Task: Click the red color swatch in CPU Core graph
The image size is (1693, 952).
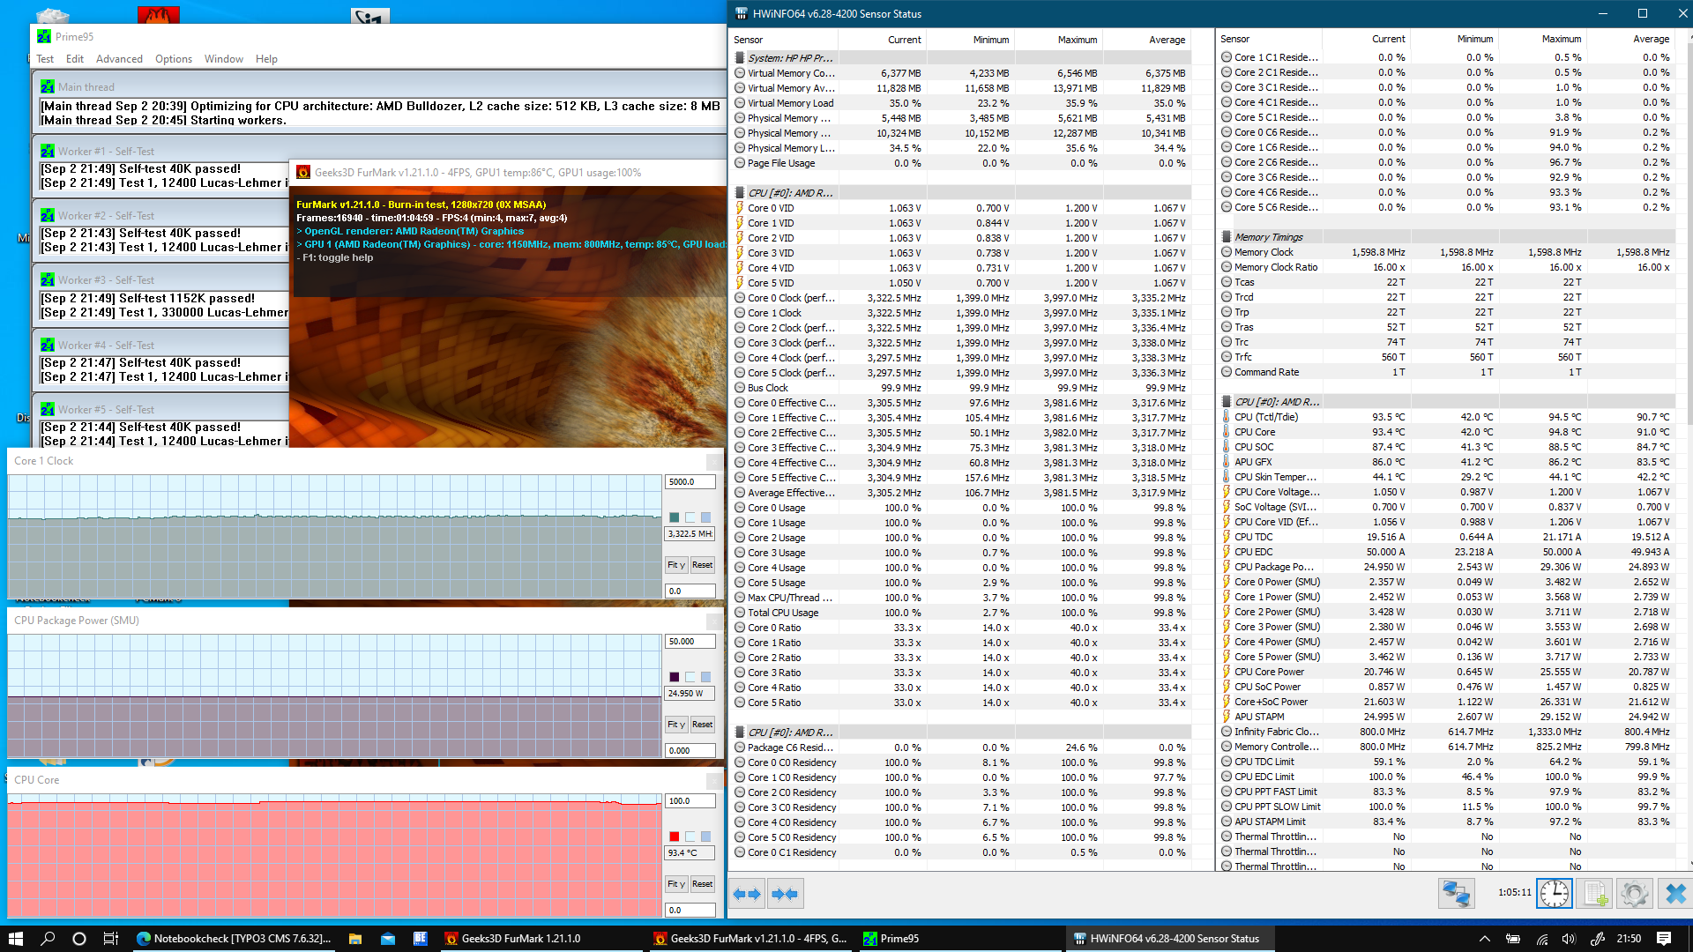Action: (675, 837)
